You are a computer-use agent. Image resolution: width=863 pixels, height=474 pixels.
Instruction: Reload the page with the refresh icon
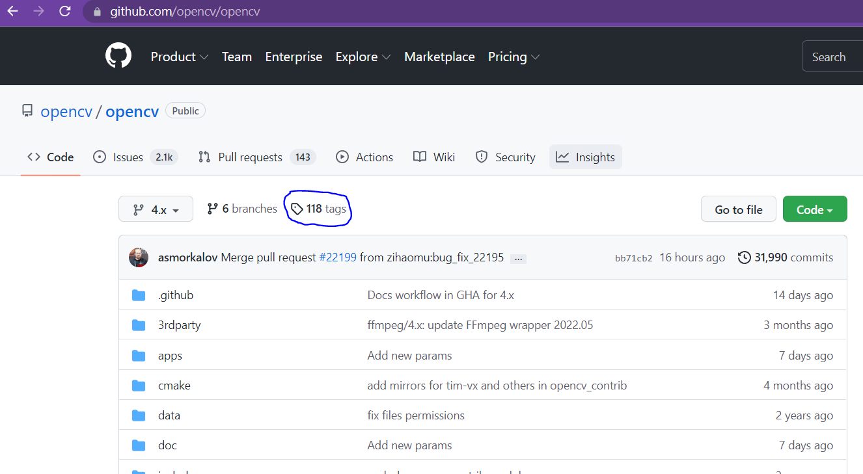(64, 11)
